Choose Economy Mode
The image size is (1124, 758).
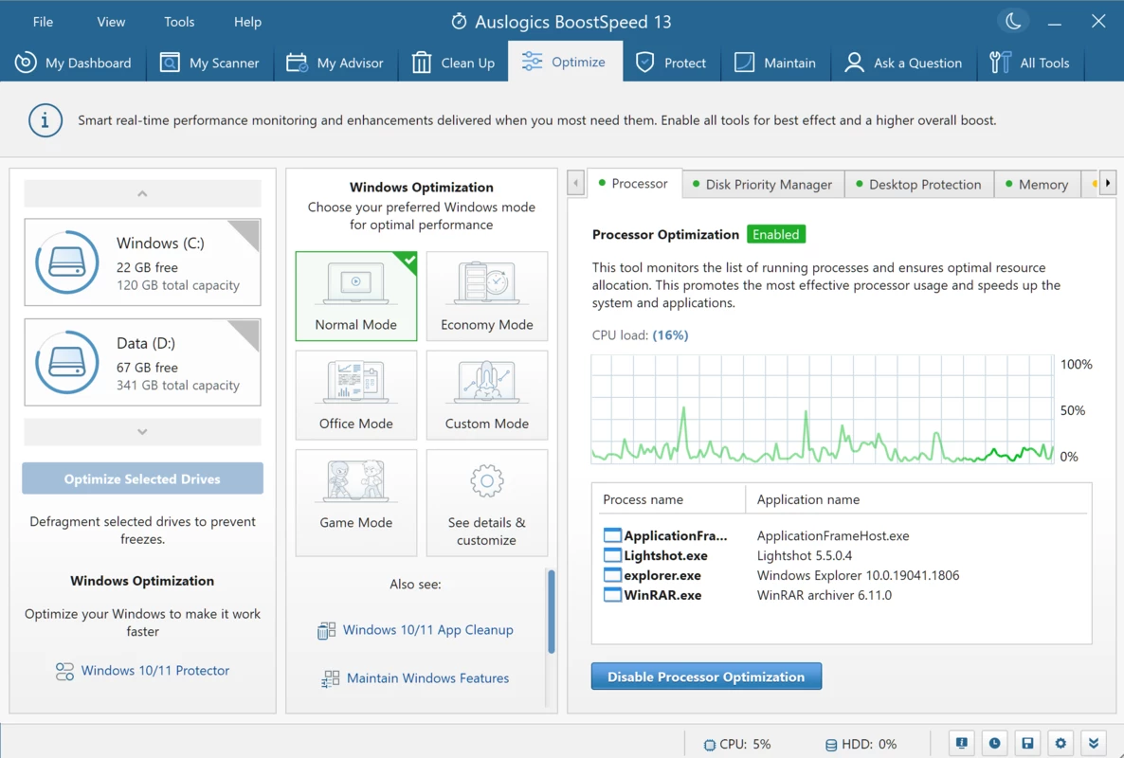tap(487, 296)
